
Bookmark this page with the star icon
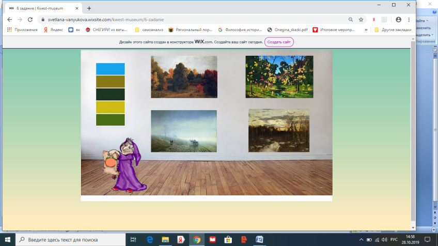(x=361, y=20)
